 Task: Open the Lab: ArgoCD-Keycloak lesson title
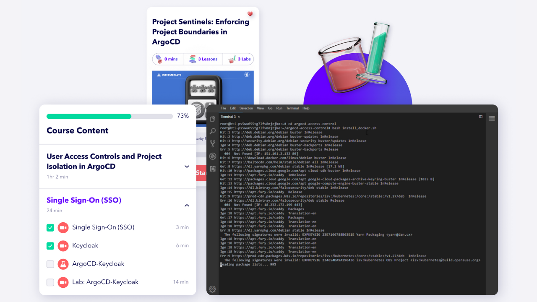105,282
